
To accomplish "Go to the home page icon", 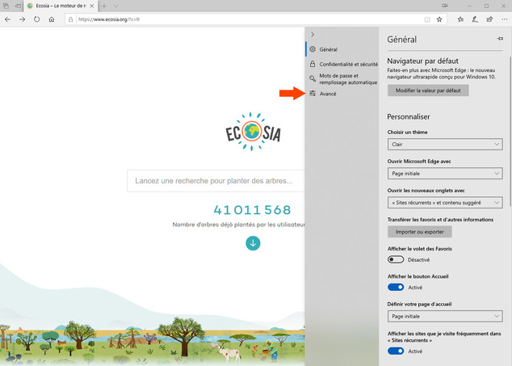I will pos(52,19).
